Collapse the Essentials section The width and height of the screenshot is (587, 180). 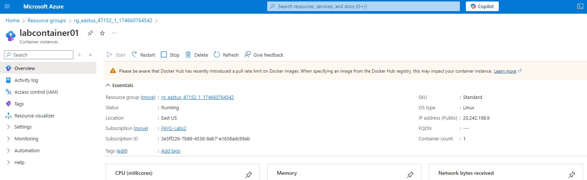(x=119, y=85)
